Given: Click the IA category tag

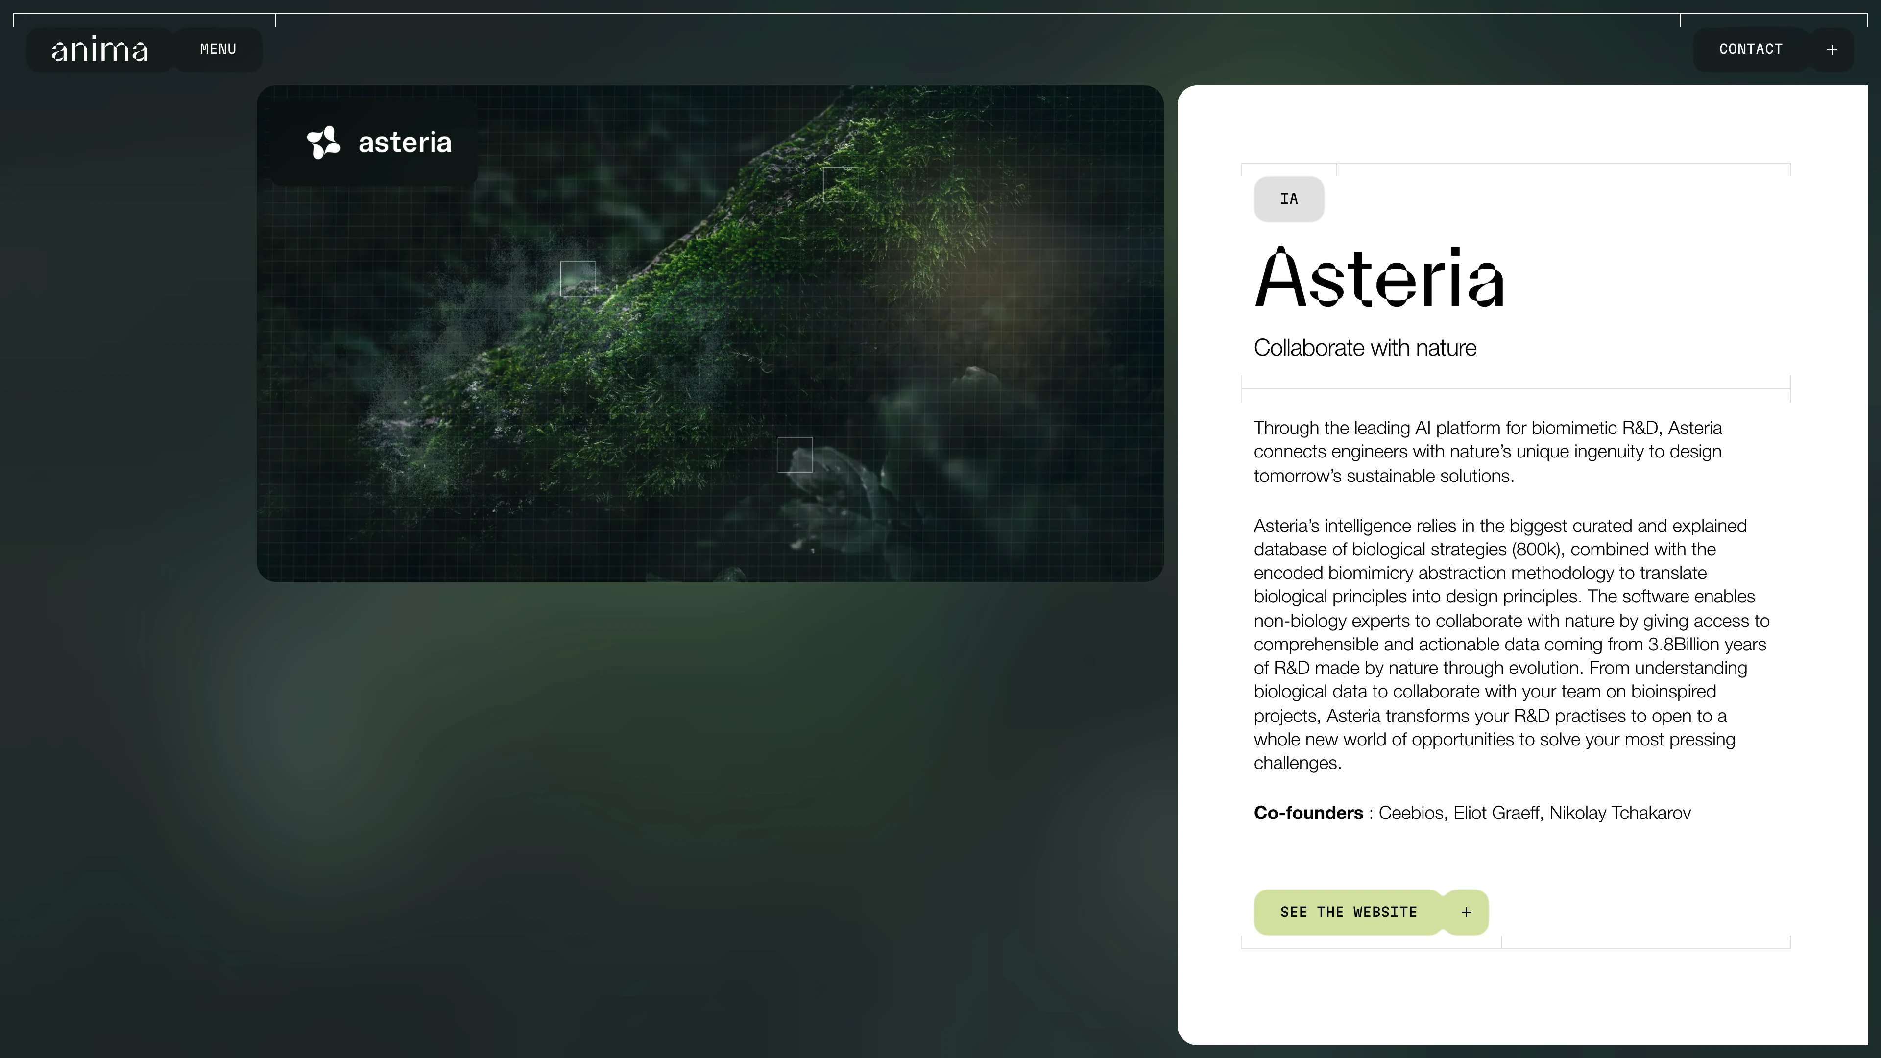Looking at the screenshot, I should point(1289,199).
